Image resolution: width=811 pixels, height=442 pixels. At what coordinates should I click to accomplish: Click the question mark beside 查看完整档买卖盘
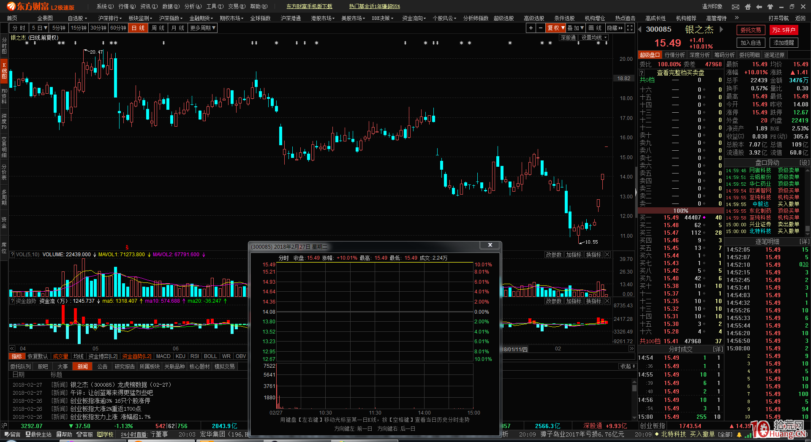642,73
